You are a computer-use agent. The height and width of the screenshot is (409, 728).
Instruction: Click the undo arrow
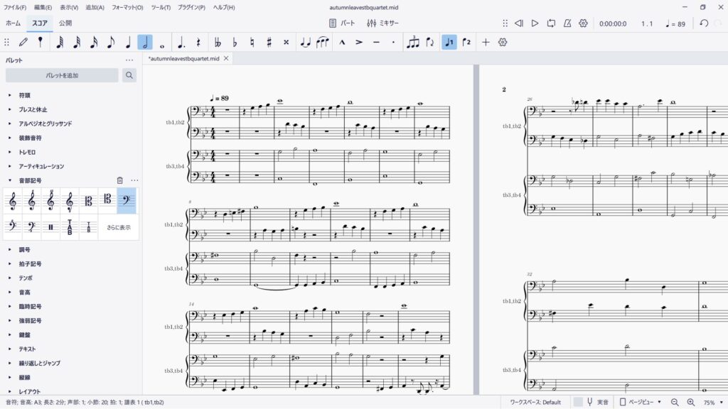tap(703, 23)
